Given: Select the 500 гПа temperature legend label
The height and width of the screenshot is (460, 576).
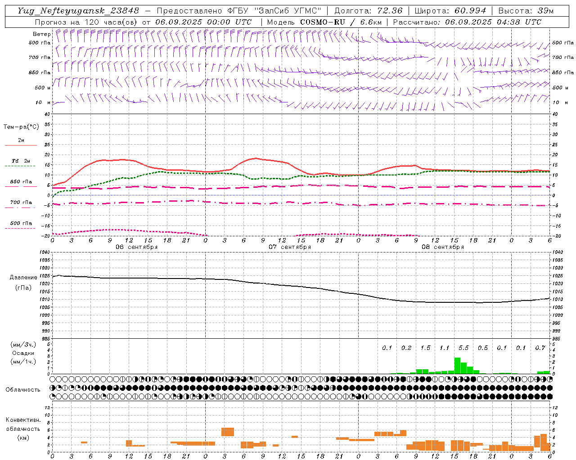Looking at the screenshot, I should [x=21, y=223].
